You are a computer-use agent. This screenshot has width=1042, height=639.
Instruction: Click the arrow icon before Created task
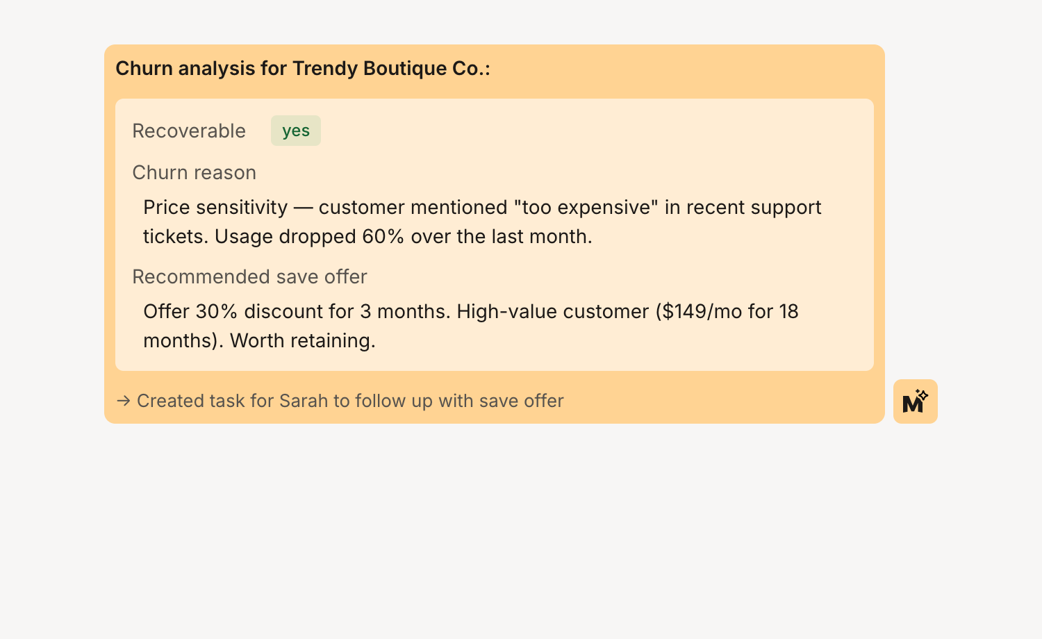coord(124,401)
